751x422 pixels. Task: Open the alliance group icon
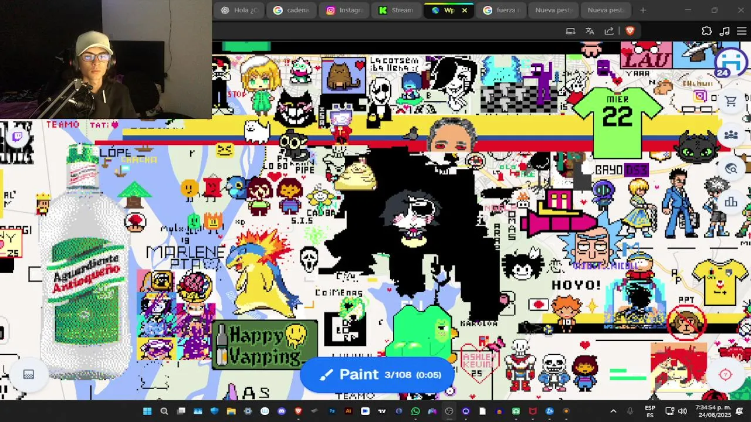pyautogui.click(x=730, y=135)
